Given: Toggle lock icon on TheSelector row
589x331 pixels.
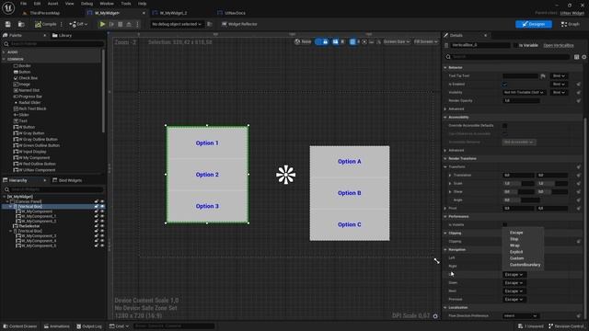Looking at the screenshot, I should pos(96,226).
